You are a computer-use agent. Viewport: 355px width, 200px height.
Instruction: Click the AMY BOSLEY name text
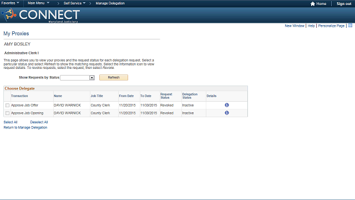(x=17, y=44)
